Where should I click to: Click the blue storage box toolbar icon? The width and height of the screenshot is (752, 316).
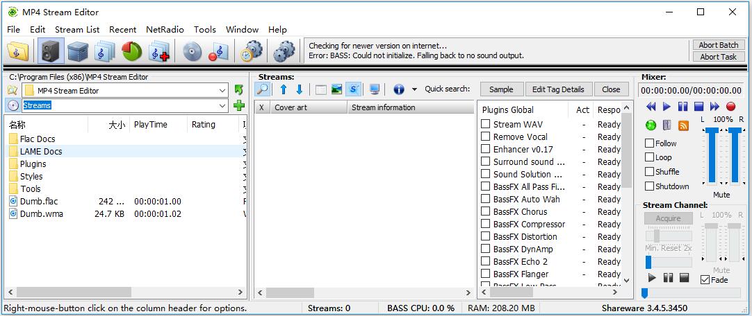pos(78,51)
